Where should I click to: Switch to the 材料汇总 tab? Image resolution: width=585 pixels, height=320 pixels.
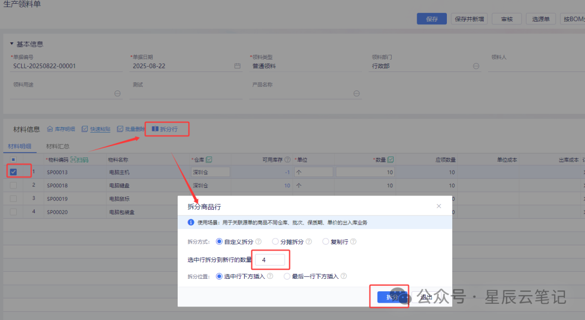(x=58, y=146)
